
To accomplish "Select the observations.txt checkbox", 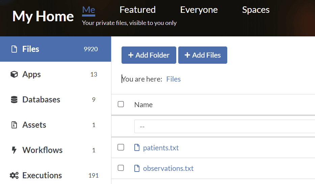I will (x=121, y=168).
